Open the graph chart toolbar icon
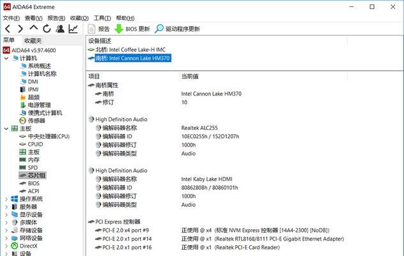This screenshot has width=404, height=256. click(73, 29)
